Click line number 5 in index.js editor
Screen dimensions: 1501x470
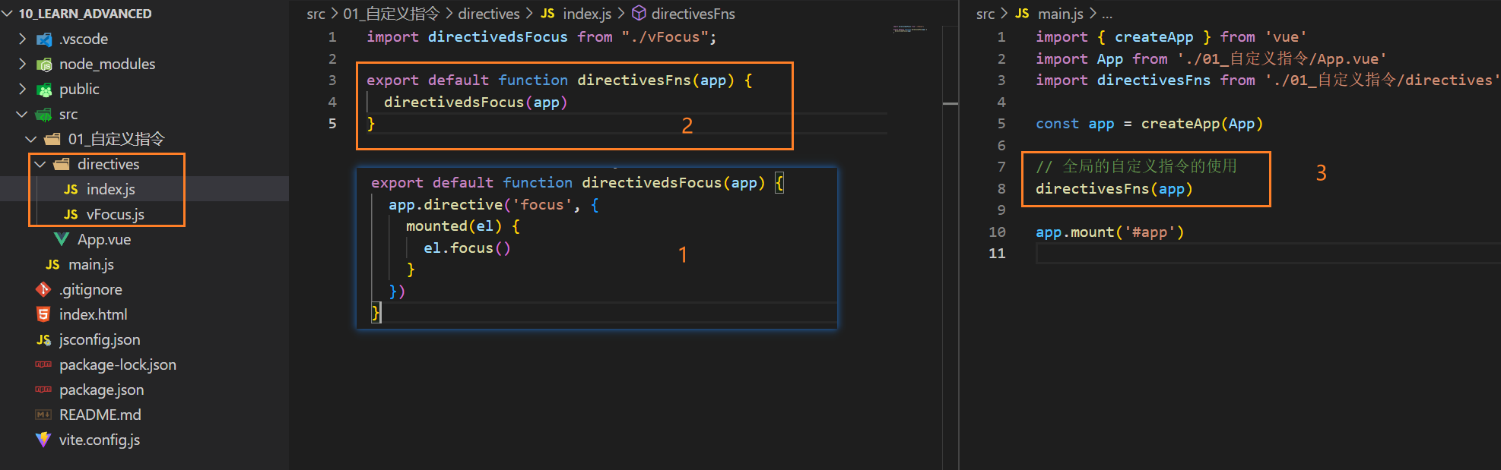point(332,124)
